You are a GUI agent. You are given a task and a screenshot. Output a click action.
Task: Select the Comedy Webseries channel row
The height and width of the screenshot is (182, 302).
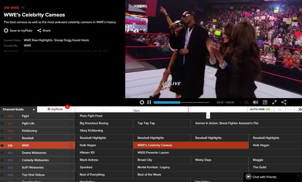38,160
